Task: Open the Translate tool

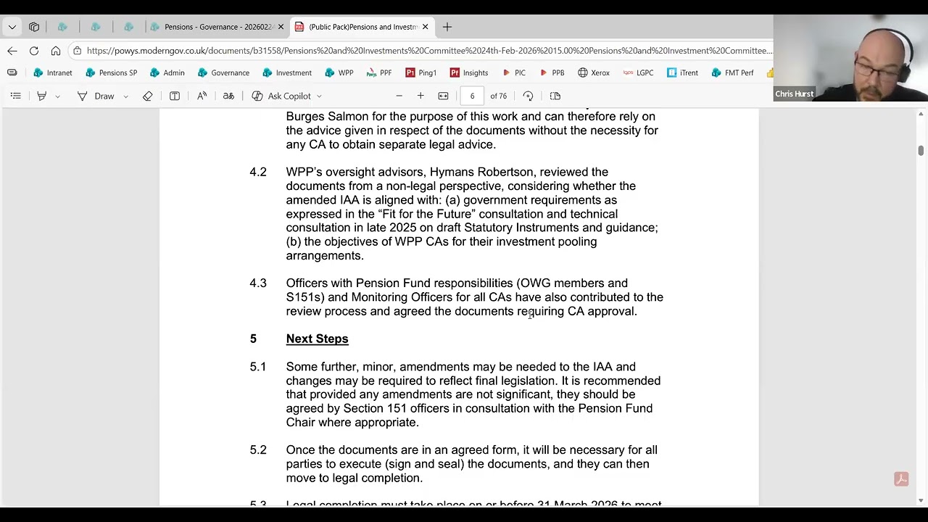Action: (x=228, y=96)
